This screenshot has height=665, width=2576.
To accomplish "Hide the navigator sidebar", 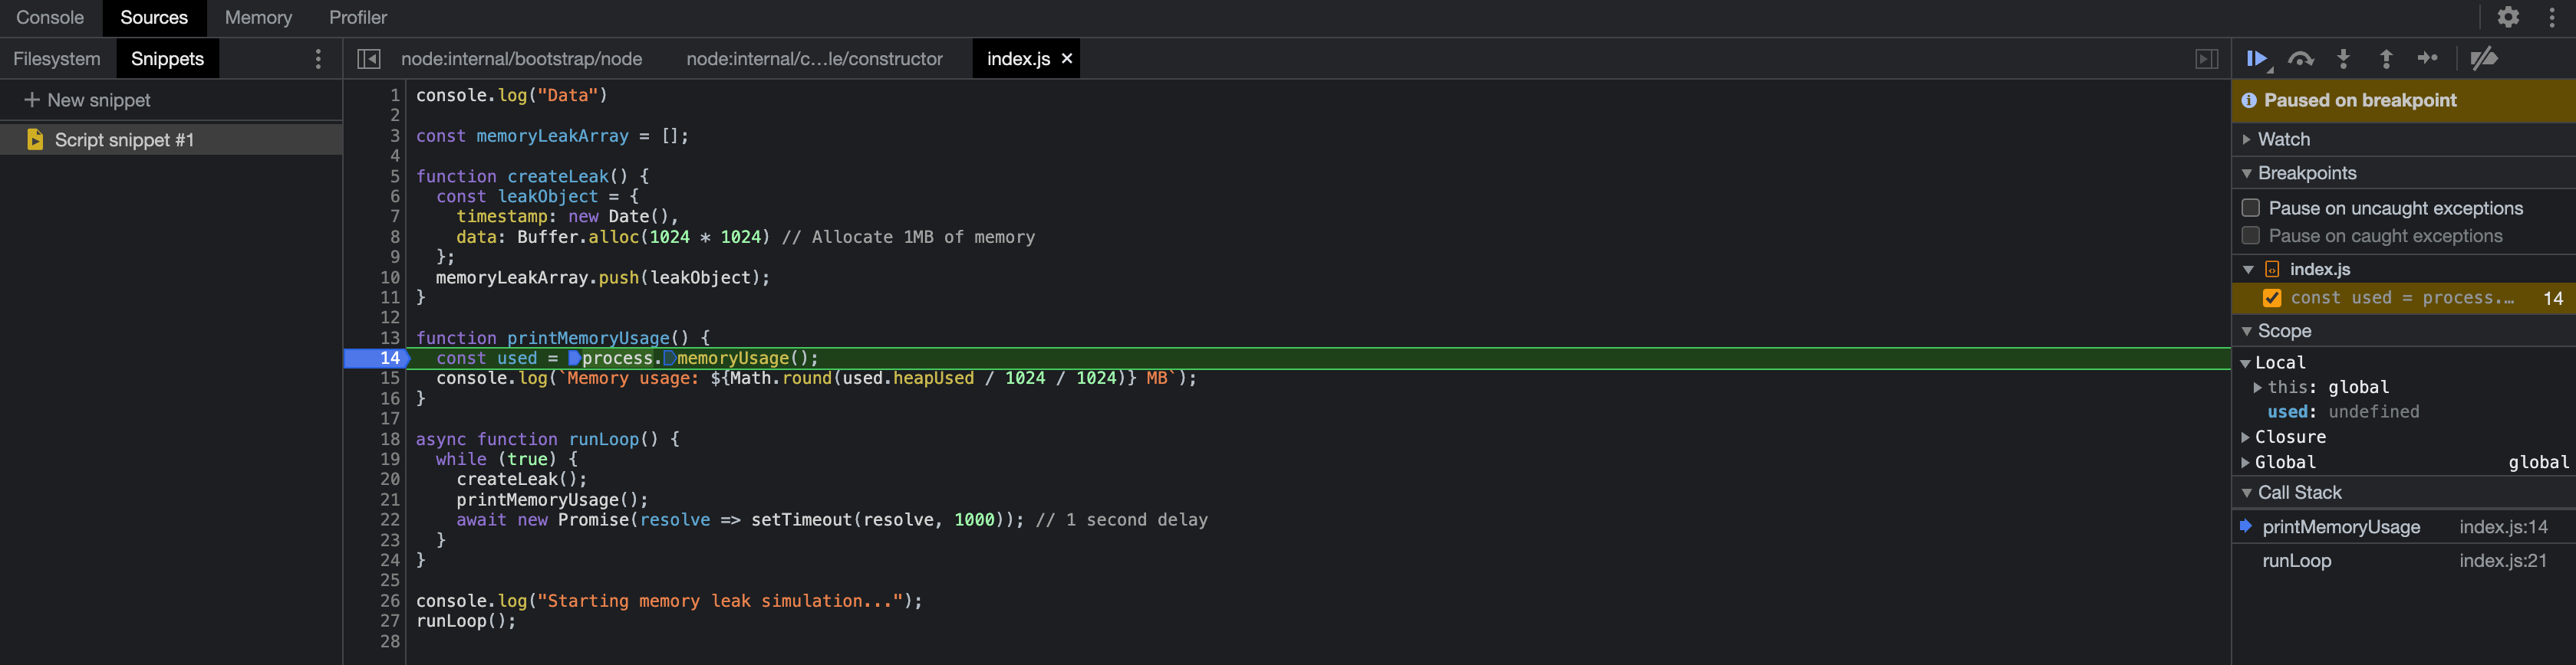I will pyautogui.click(x=368, y=59).
